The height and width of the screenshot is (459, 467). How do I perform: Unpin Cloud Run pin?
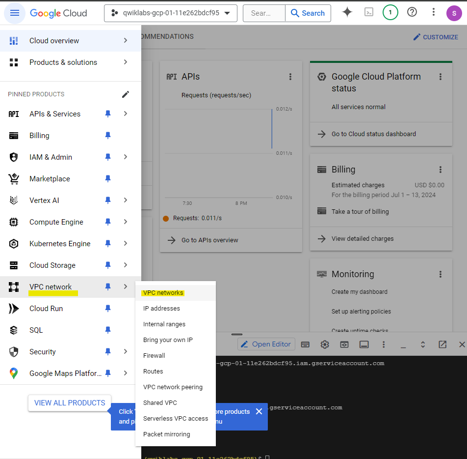(108, 309)
